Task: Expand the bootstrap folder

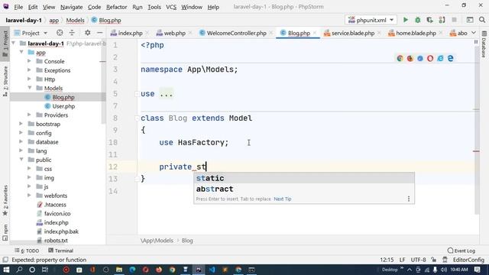Action: click(21, 124)
